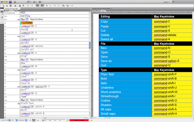The image size is (194, 122).
Task: Click the Print icon
Action: 15,6
